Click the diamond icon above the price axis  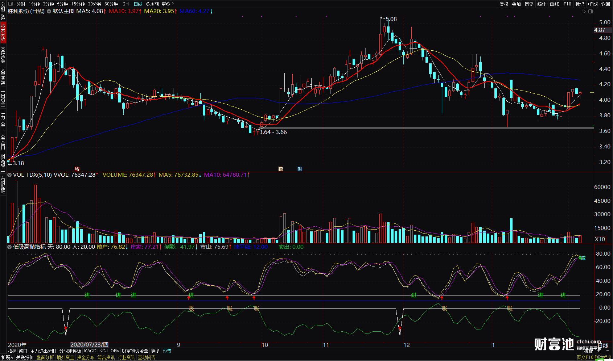click(584, 12)
